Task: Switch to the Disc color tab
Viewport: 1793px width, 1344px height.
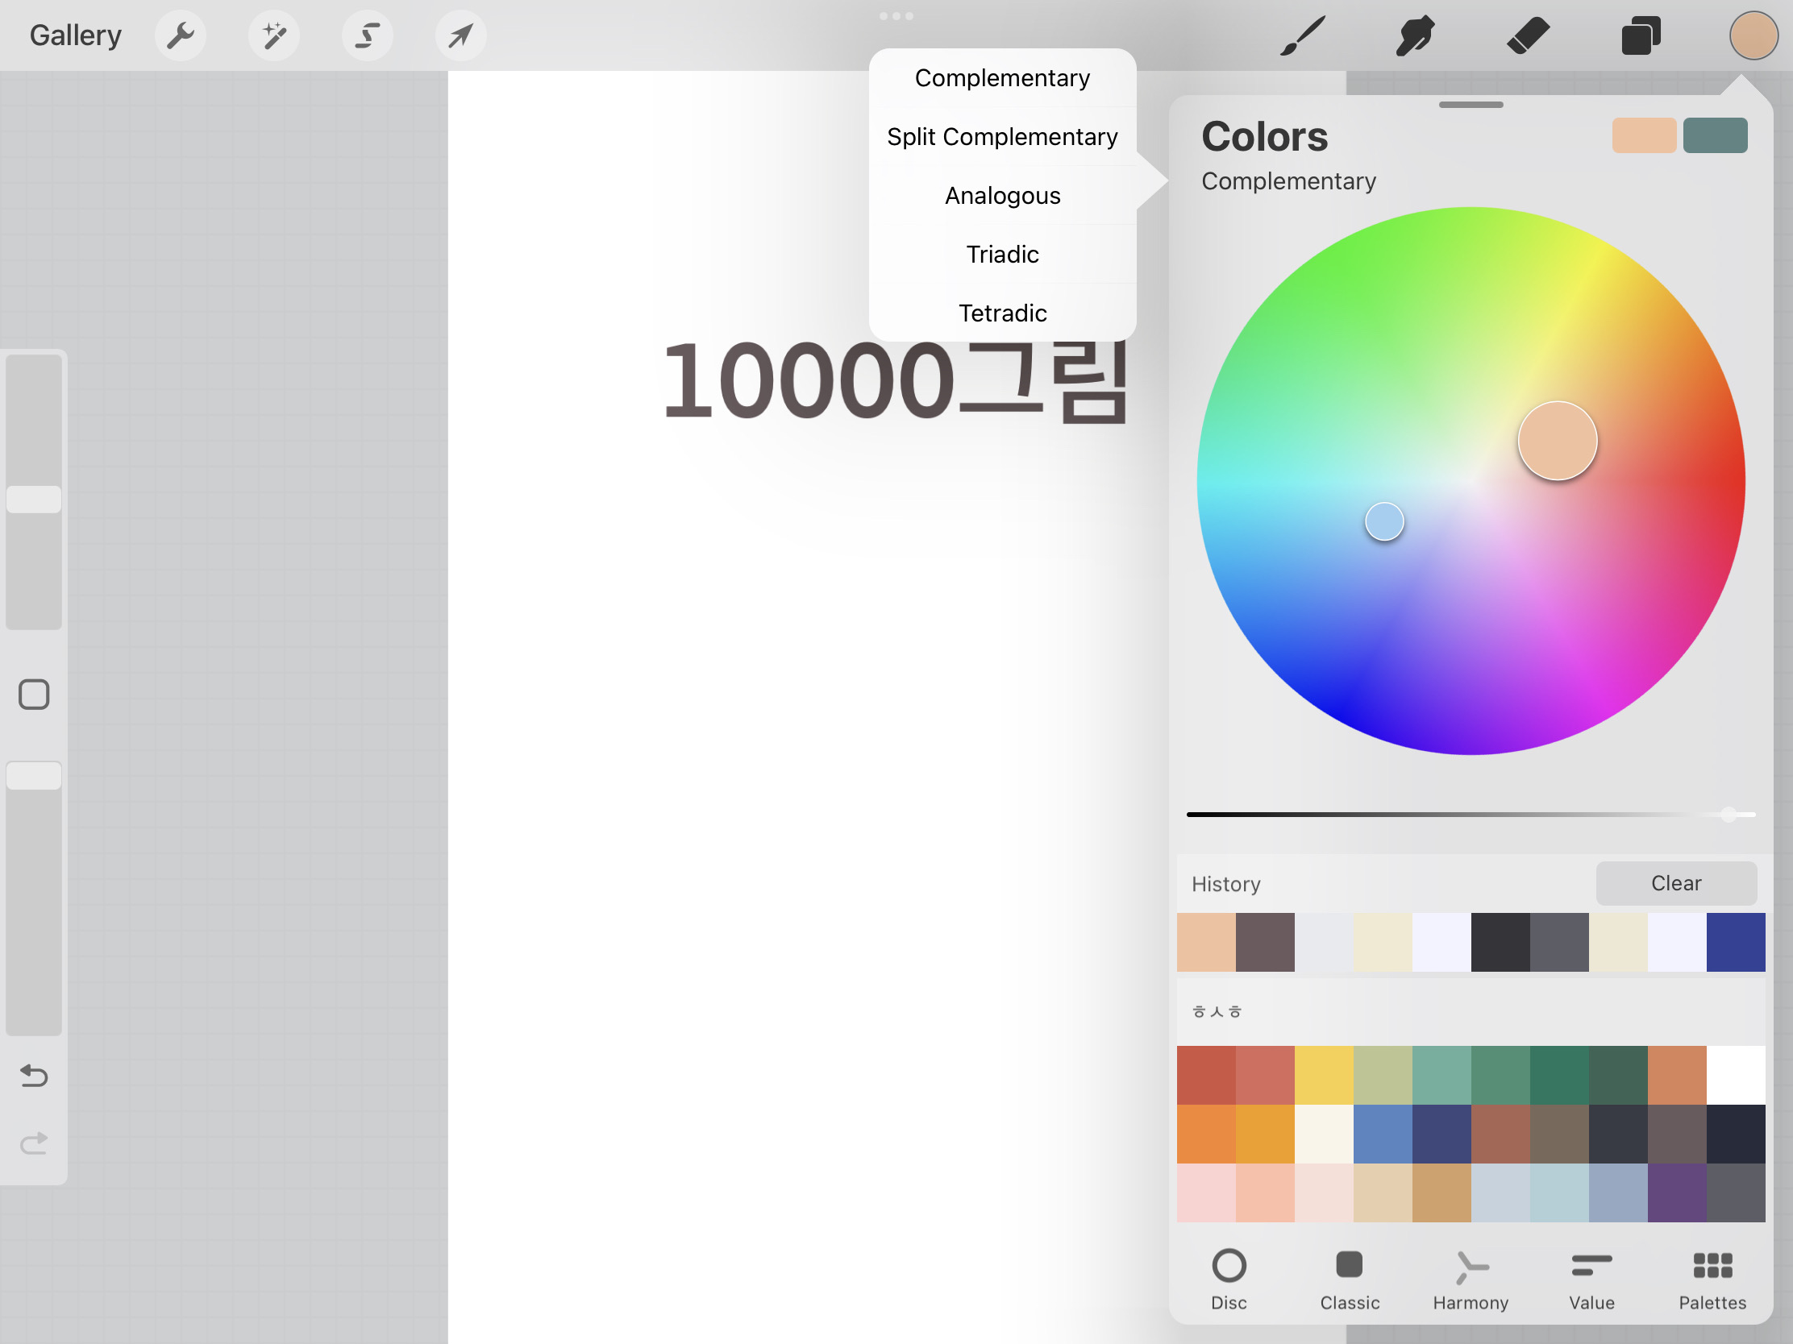Action: coord(1229,1280)
